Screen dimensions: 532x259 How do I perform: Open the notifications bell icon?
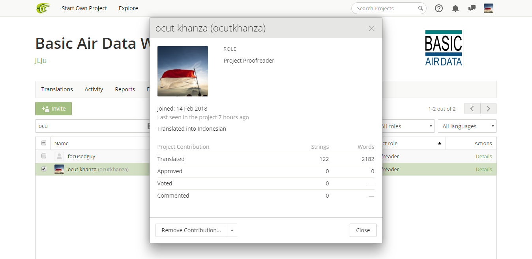pyautogui.click(x=455, y=8)
